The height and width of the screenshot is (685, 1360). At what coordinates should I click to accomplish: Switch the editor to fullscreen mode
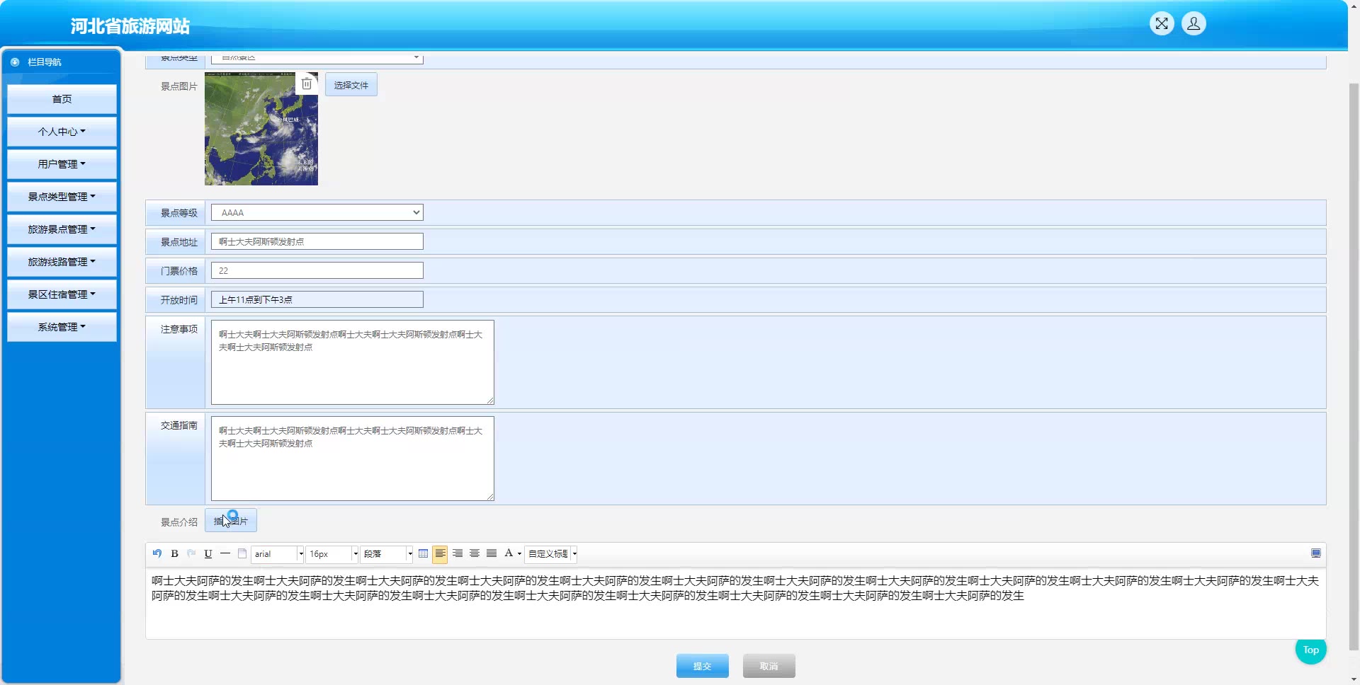coord(1316,553)
